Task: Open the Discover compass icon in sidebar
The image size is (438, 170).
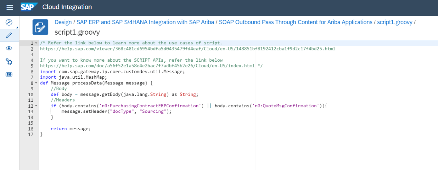Action: (x=9, y=22)
